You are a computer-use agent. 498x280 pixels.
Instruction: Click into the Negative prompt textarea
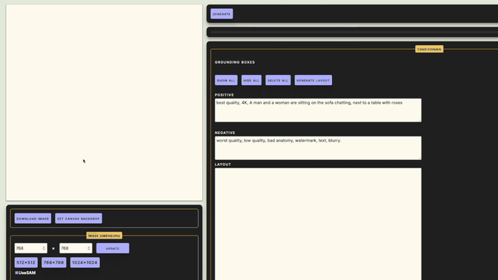[x=318, y=148]
